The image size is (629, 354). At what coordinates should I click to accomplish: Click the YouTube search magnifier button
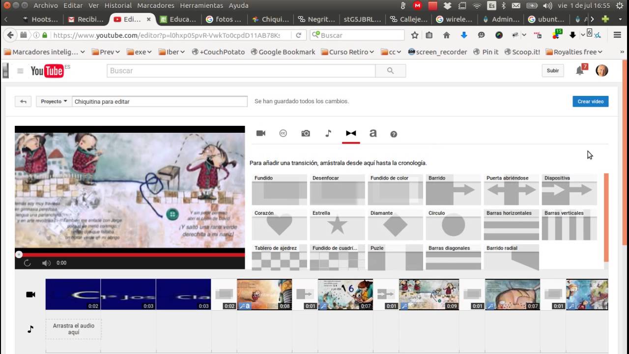390,71
